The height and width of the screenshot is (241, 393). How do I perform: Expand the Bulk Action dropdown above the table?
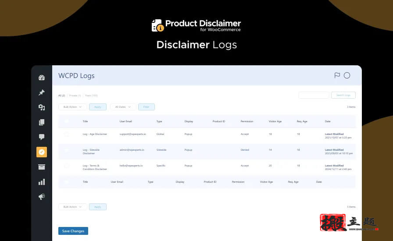coord(72,107)
